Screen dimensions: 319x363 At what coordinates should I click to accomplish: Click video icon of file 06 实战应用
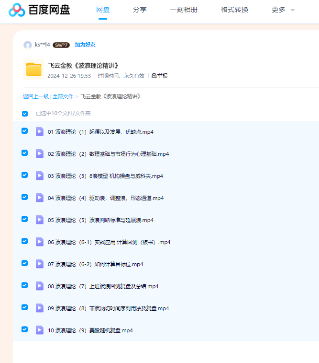coord(40,242)
